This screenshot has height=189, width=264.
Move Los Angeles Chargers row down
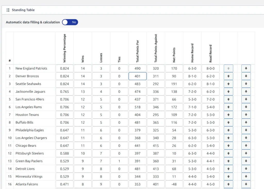246,138
